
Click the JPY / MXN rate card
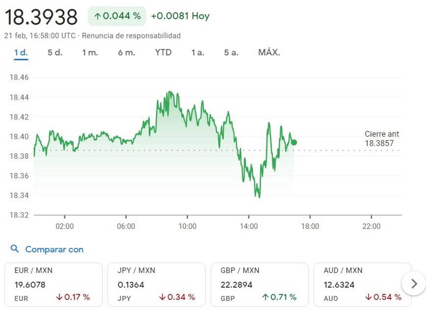pyautogui.click(x=158, y=284)
